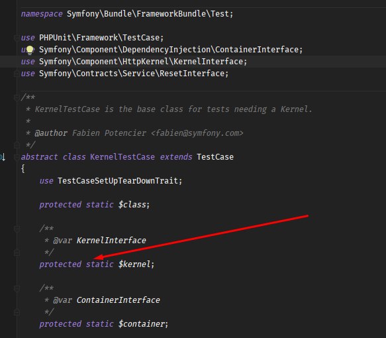Click the yellow lightbulb intention icon
Image resolution: width=386 pixels, height=338 pixels.
[x=30, y=50]
